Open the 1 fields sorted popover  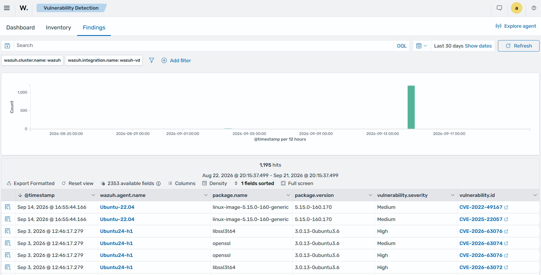click(x=254, y=183)
